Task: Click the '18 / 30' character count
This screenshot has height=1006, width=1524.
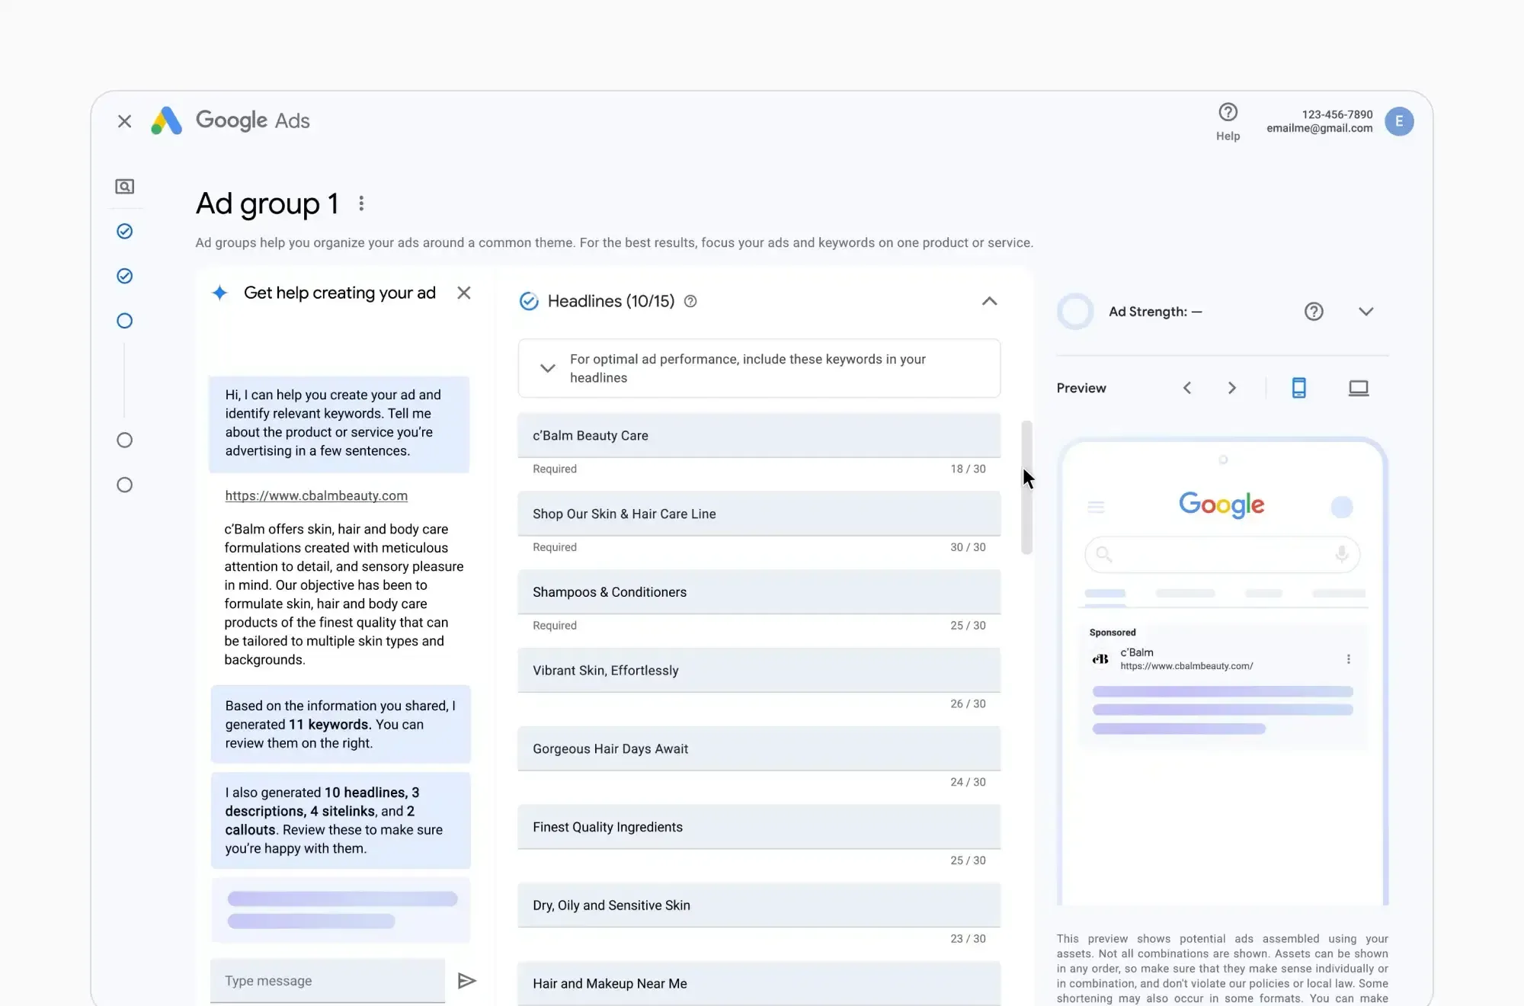Action: 968,469
